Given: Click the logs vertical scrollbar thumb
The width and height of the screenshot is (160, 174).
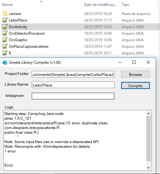Looking at the screenshot, I should [148, 138].
